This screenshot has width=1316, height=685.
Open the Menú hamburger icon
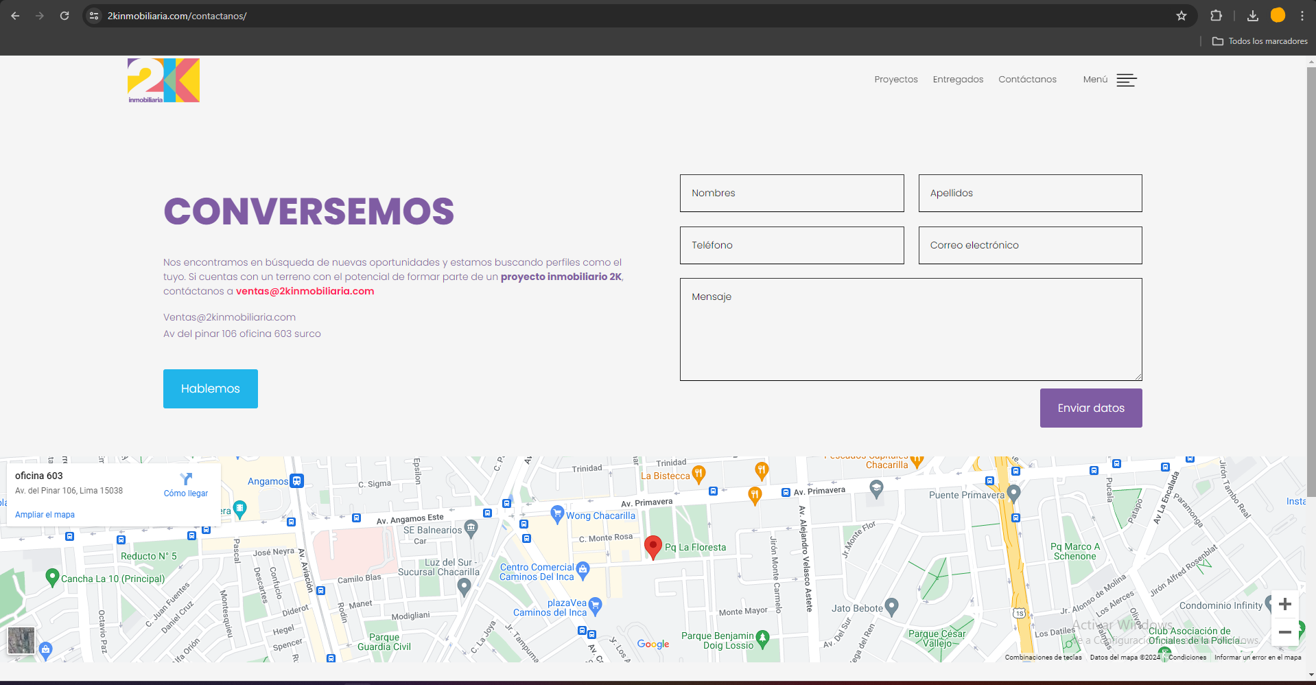1127,80
